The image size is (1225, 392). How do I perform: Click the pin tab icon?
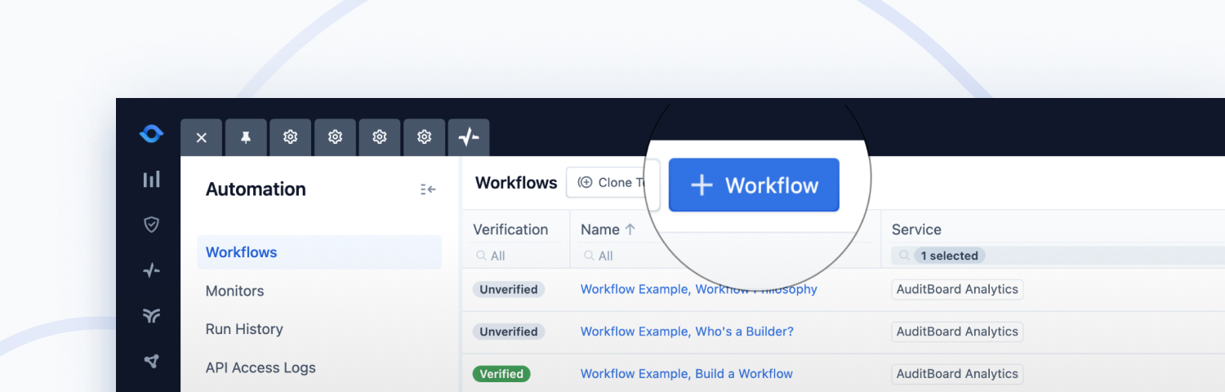pyautogui.click(x=246, y=137)
